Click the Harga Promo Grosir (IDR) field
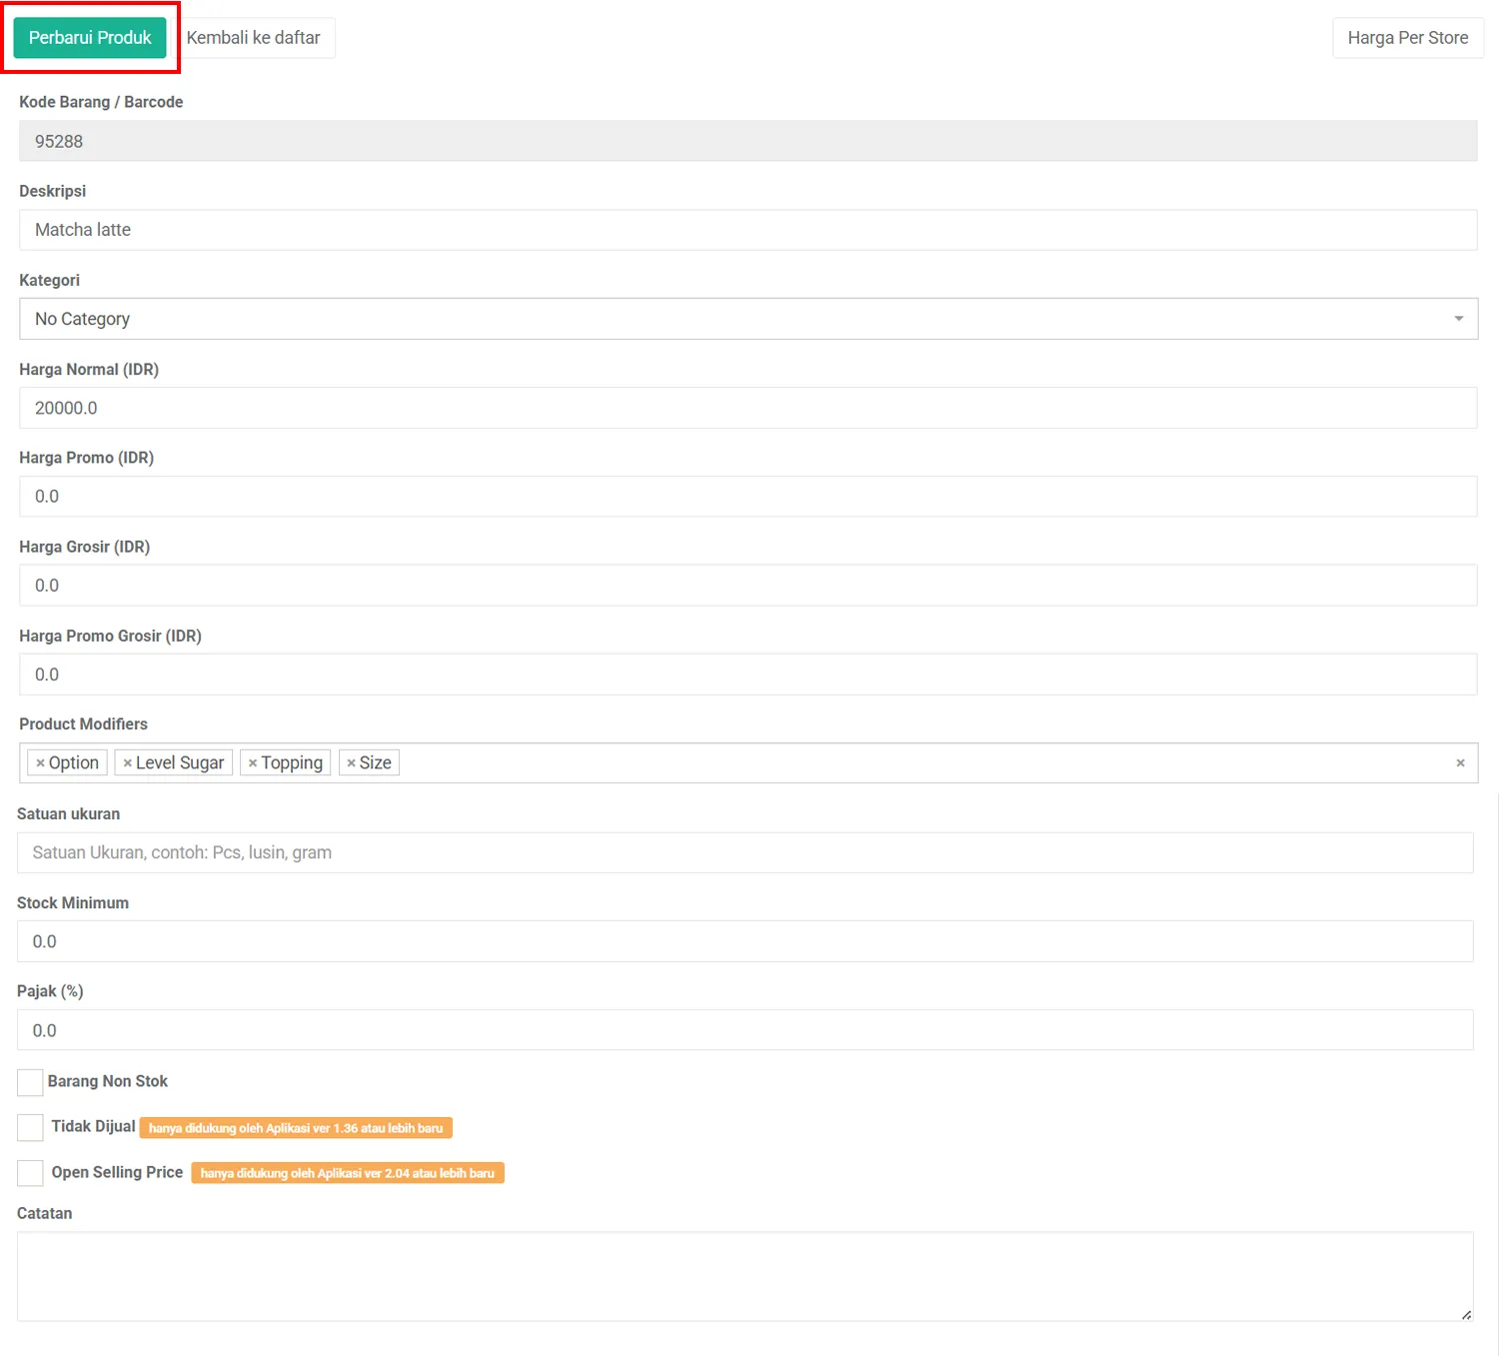Image resolution: width=1499 pixels, height=1356 pixels. (x=748, y=675)
